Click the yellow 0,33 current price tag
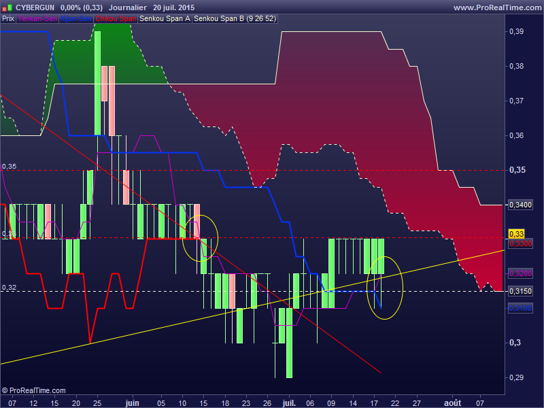 coord(515,233)
